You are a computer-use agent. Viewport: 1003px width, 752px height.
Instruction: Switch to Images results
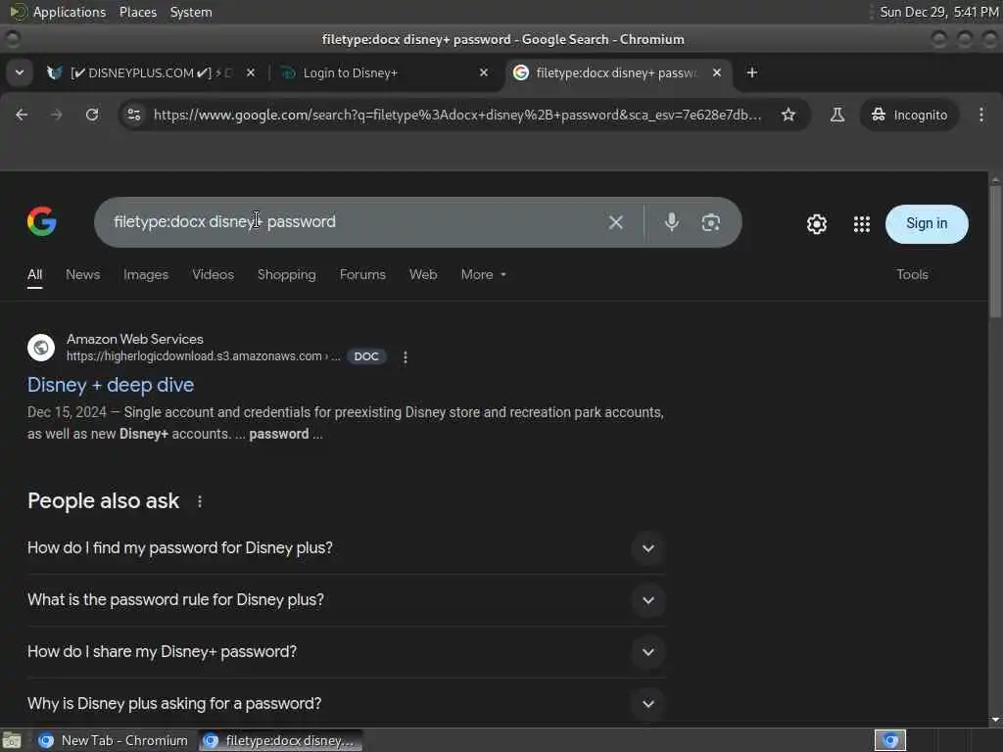(146, 275)
